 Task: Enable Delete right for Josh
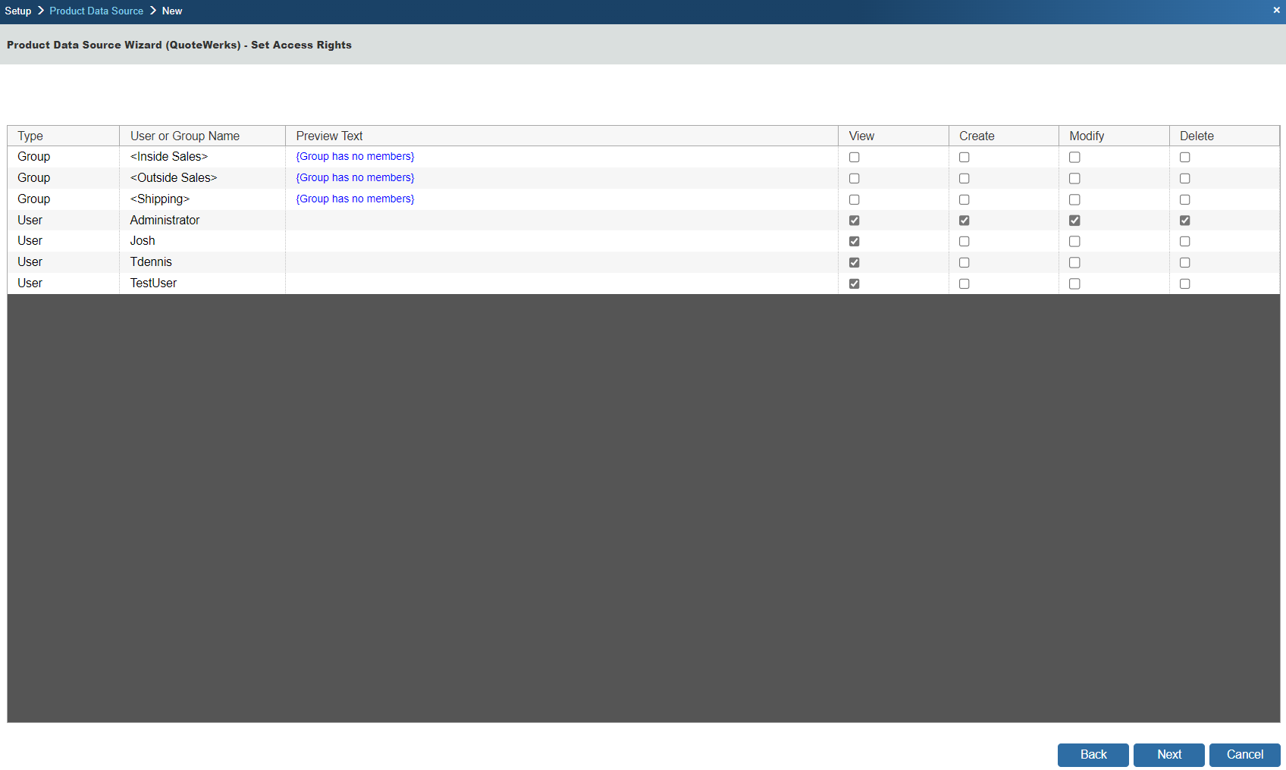[x=1185, y=242]
